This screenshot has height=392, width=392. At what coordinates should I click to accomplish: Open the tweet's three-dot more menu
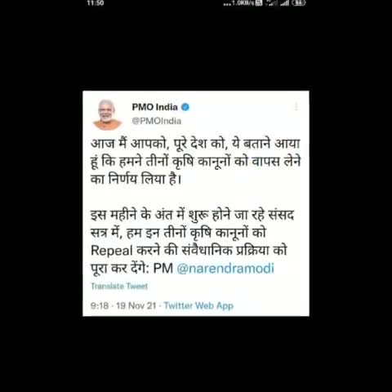click(x=296, y=106)
